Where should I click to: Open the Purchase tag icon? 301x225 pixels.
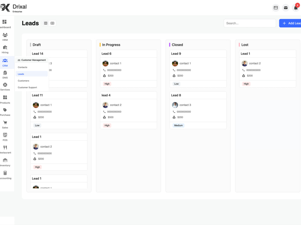pyautogui.click(x=5, y=110)
